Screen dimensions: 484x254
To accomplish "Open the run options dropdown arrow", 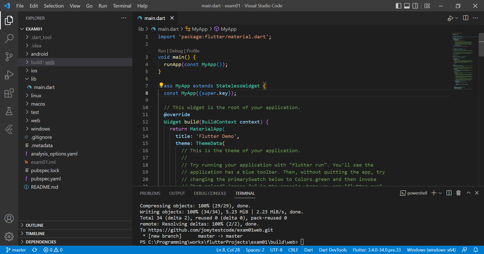I will tap(457, 18).
